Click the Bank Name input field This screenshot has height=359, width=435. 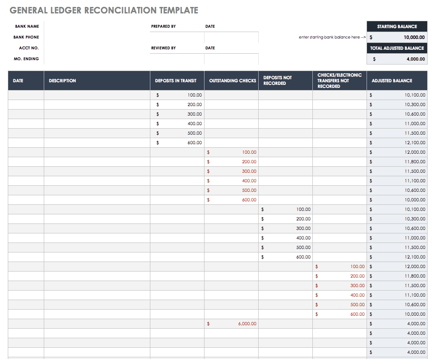[x=96, y=26]
